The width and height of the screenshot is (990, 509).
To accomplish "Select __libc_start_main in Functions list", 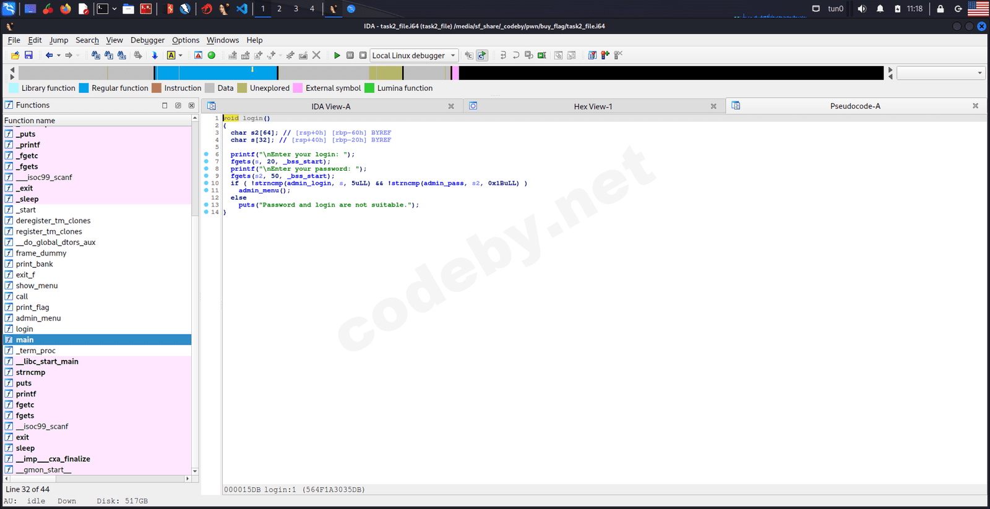I will point(98,361).
